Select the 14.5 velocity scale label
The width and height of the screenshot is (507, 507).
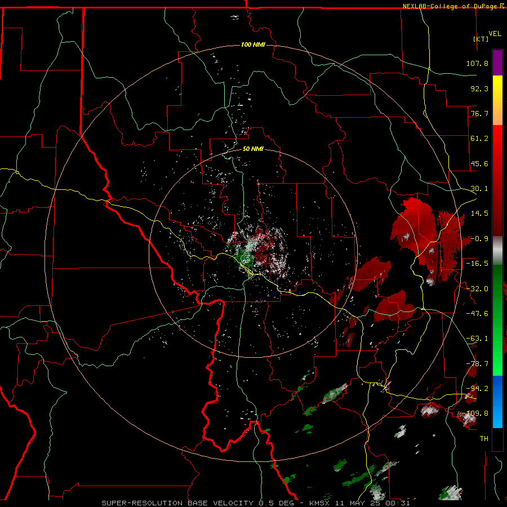point(479,214)
